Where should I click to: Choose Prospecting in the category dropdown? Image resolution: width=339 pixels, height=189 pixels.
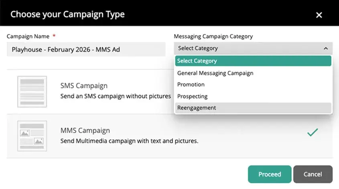193,96
